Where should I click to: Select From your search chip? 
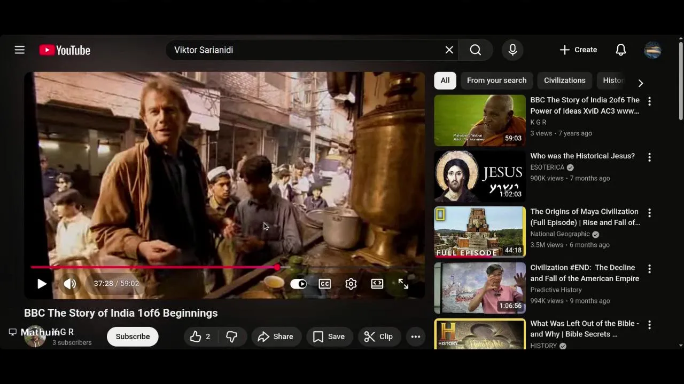[x=496, y=81]
